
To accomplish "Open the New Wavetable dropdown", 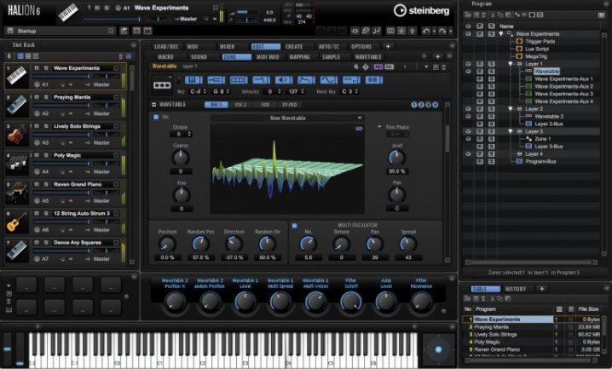I will pos(287,118).
